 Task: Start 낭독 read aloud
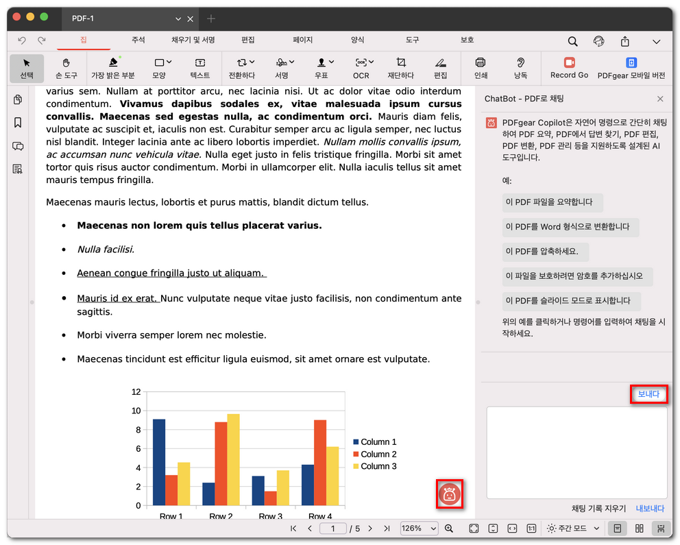pyautogui.click(x=520, y=68)
